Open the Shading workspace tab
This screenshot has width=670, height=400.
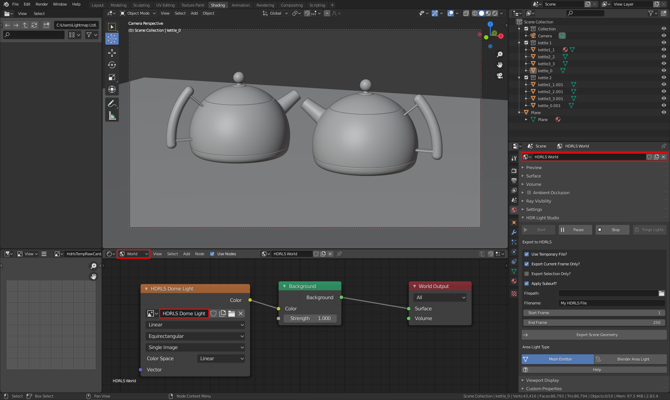tap(217, 5)
